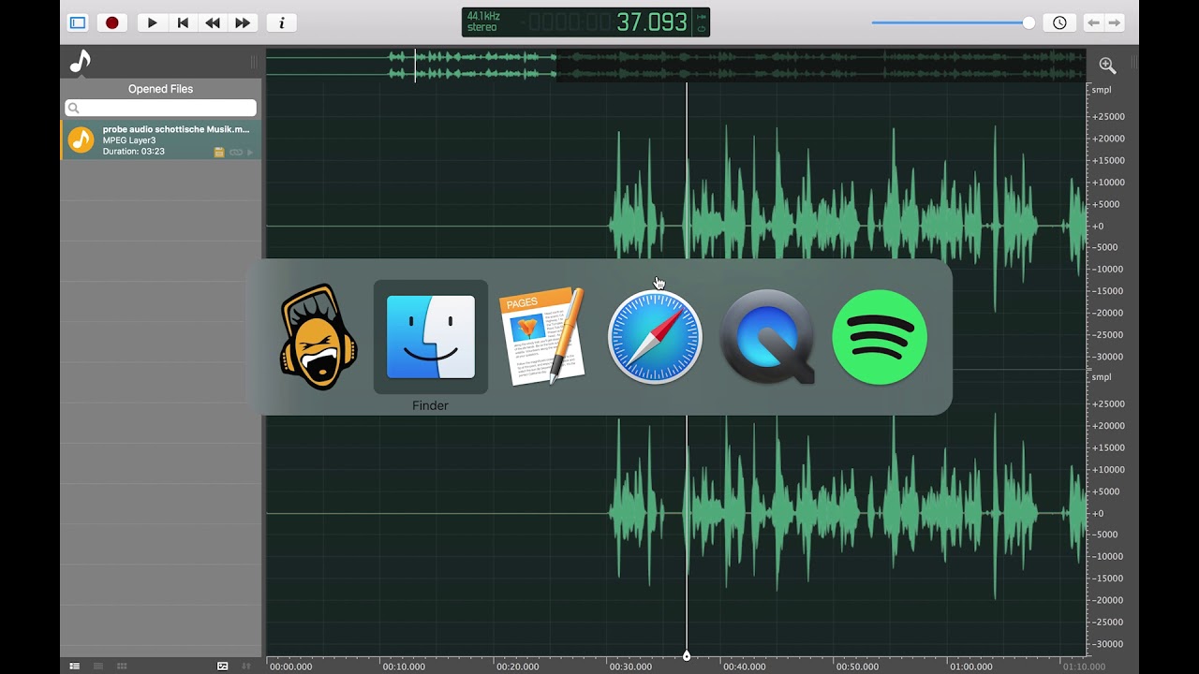Switch to ocenaudio in app switcher
The image size is (1199, 674).
click(318, 337)
